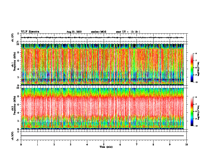Click the "-8" tick on ch.1 color bar

tap(196, 68)
